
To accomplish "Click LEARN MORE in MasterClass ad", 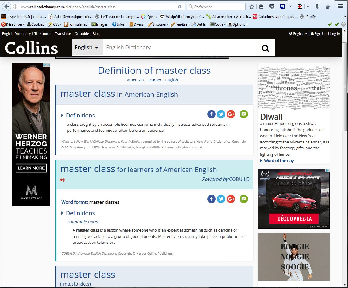I will click(31, 168).
